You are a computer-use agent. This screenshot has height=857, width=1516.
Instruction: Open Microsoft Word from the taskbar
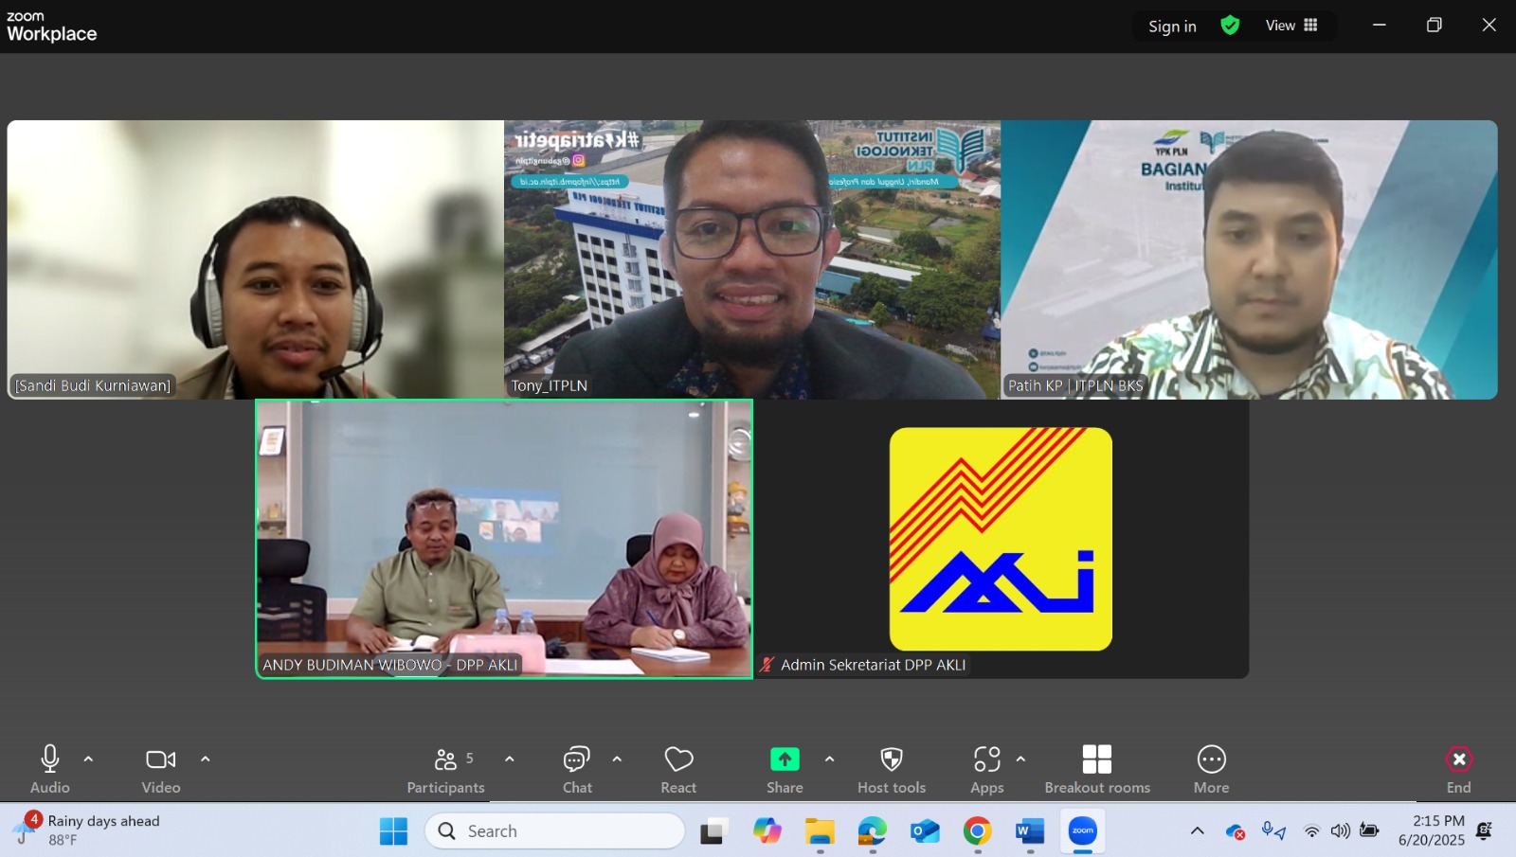[x=1030, y=831]
